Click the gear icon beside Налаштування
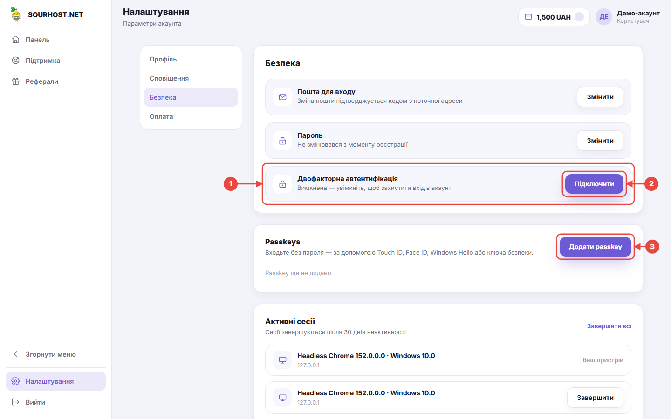The height and width of the screenshot is (419, 671). click(15, 381)
